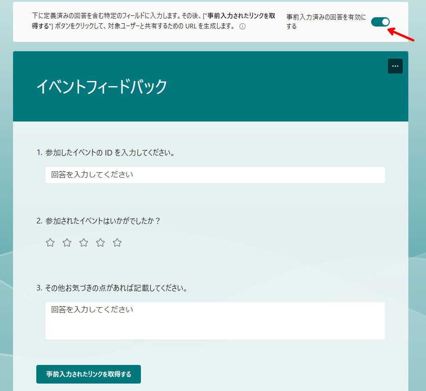Focus the event ID answer input field
This screenshot has height=391, width=426.
point(215,175)
